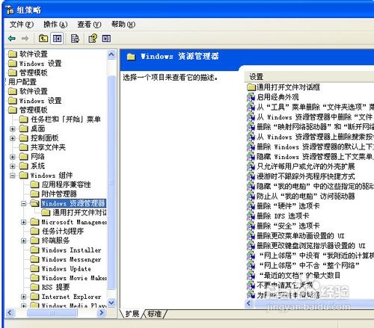The image size is (374, 328).
Task: Open the 操作(A) menu
Action: [x=55, y=25]
